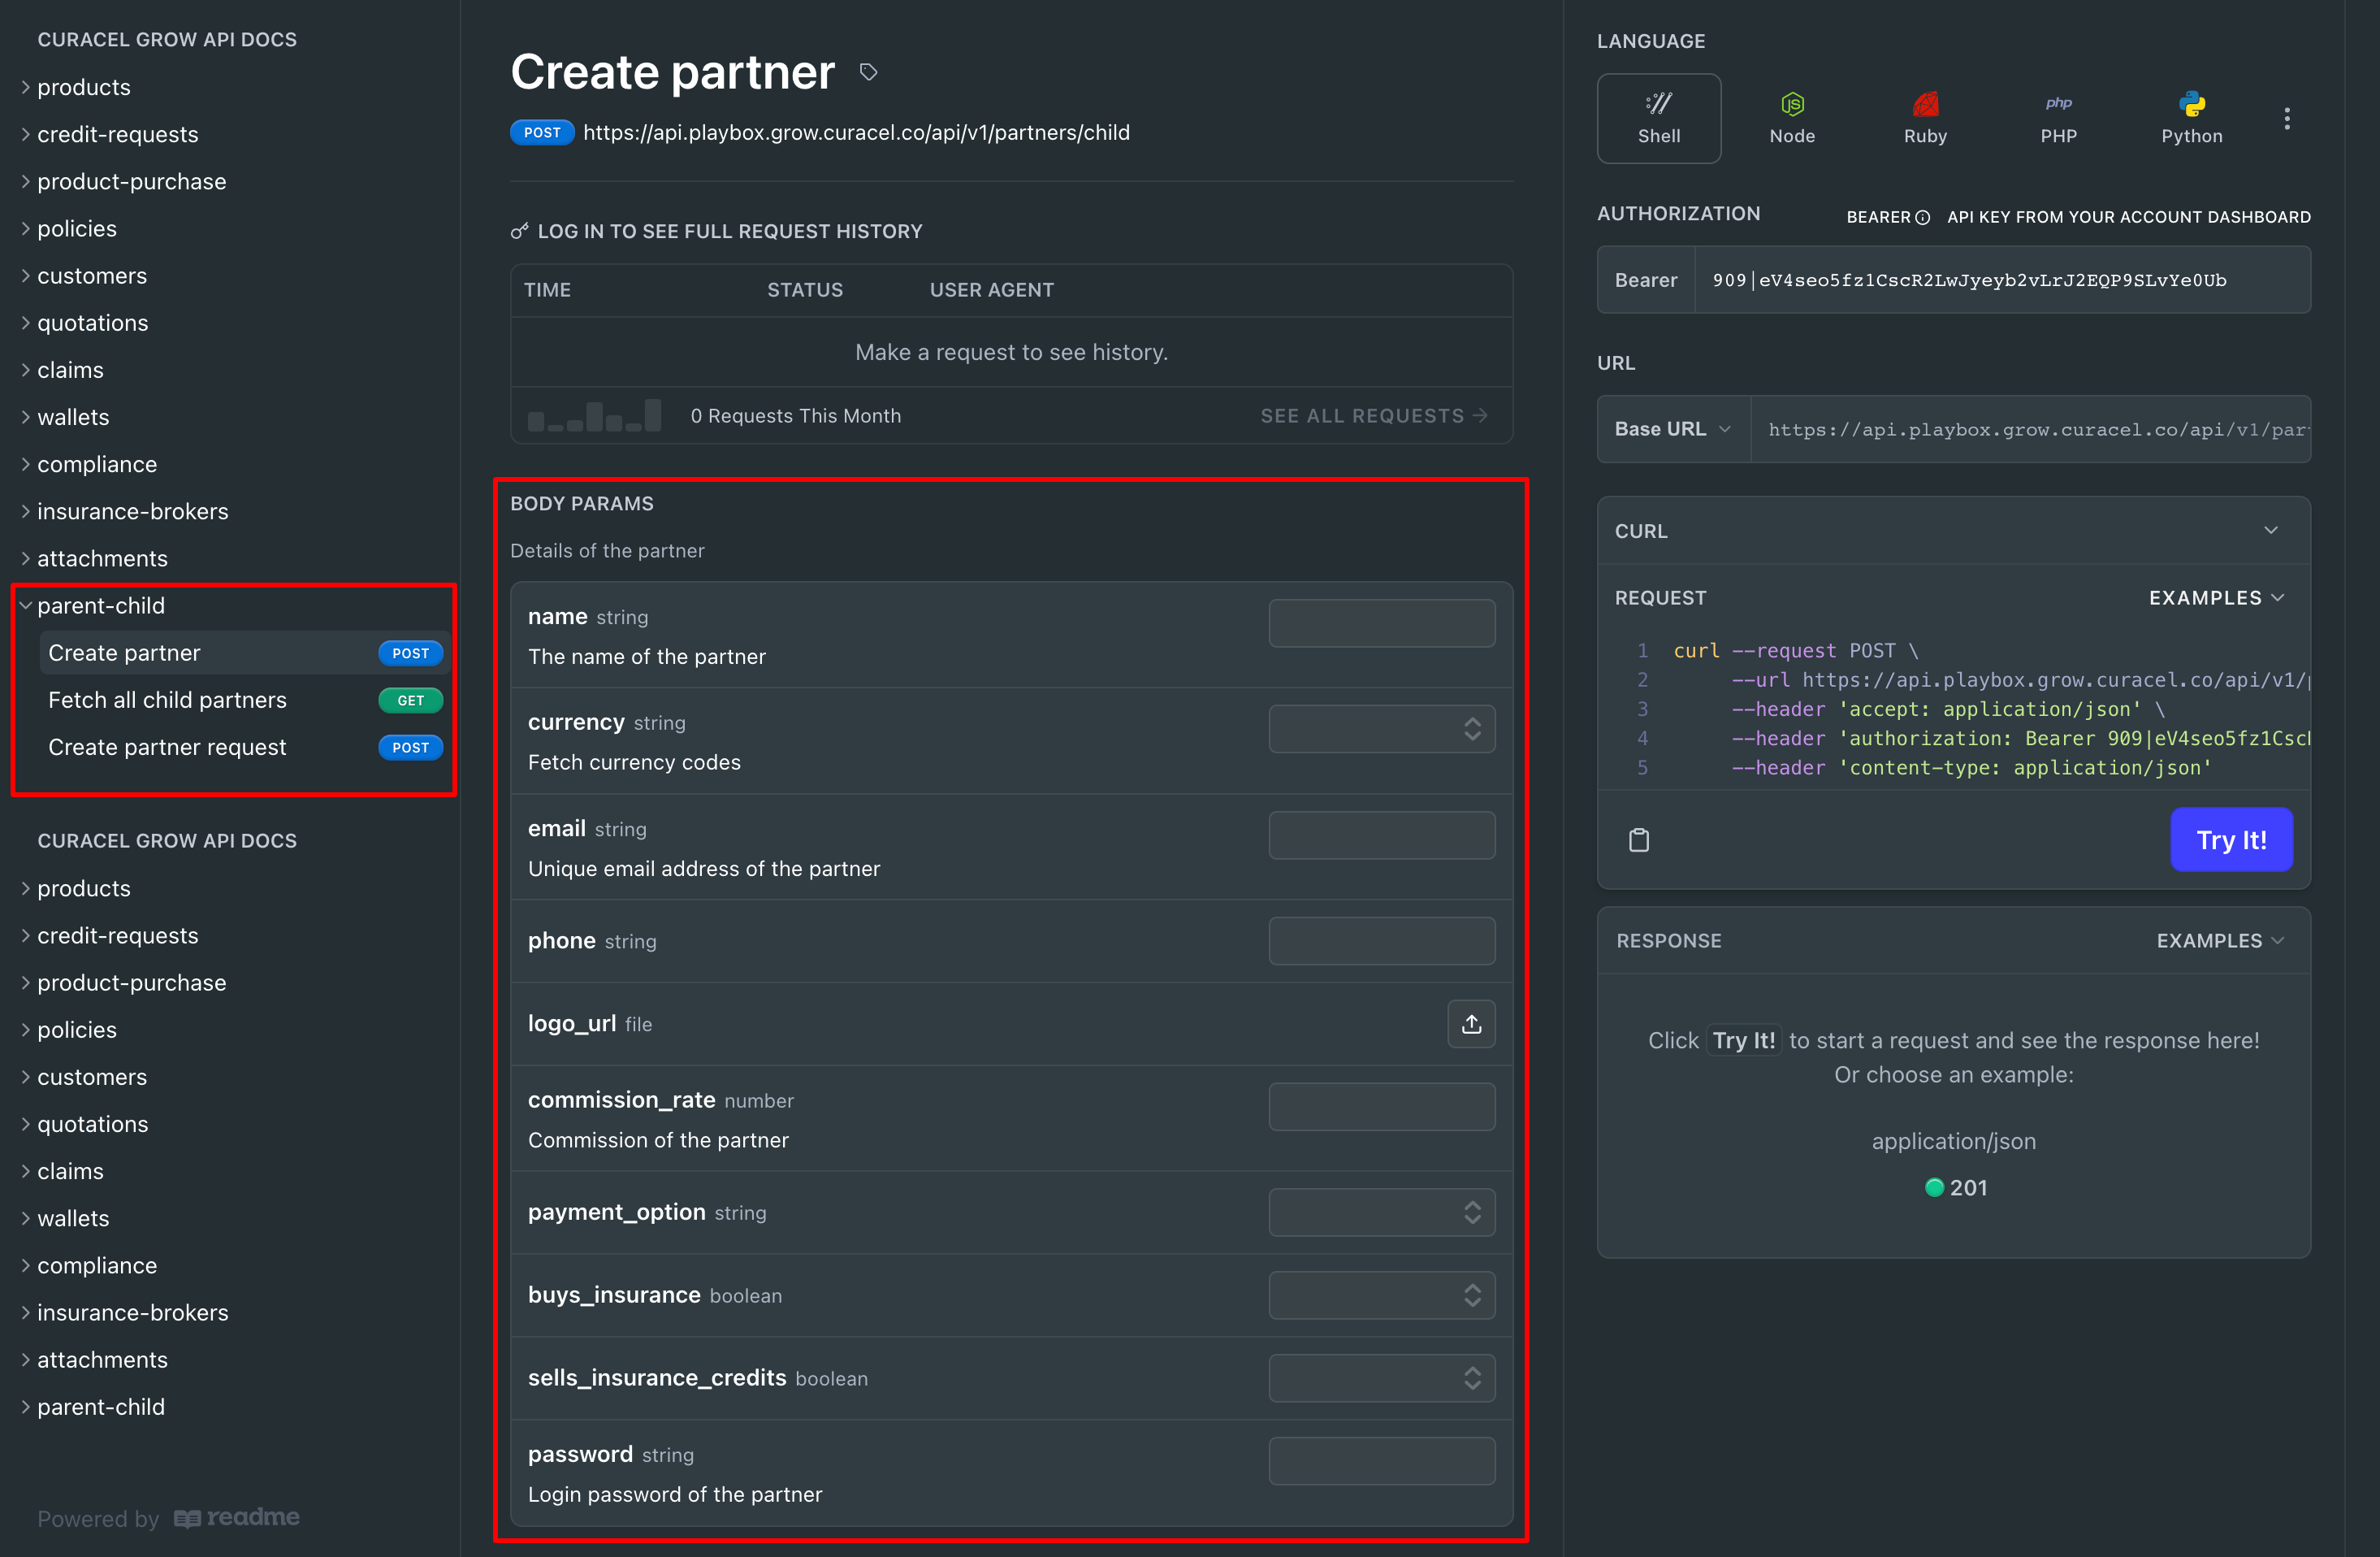
Task: Click the tag icon beside Create partner title
Action: point(868,72)
